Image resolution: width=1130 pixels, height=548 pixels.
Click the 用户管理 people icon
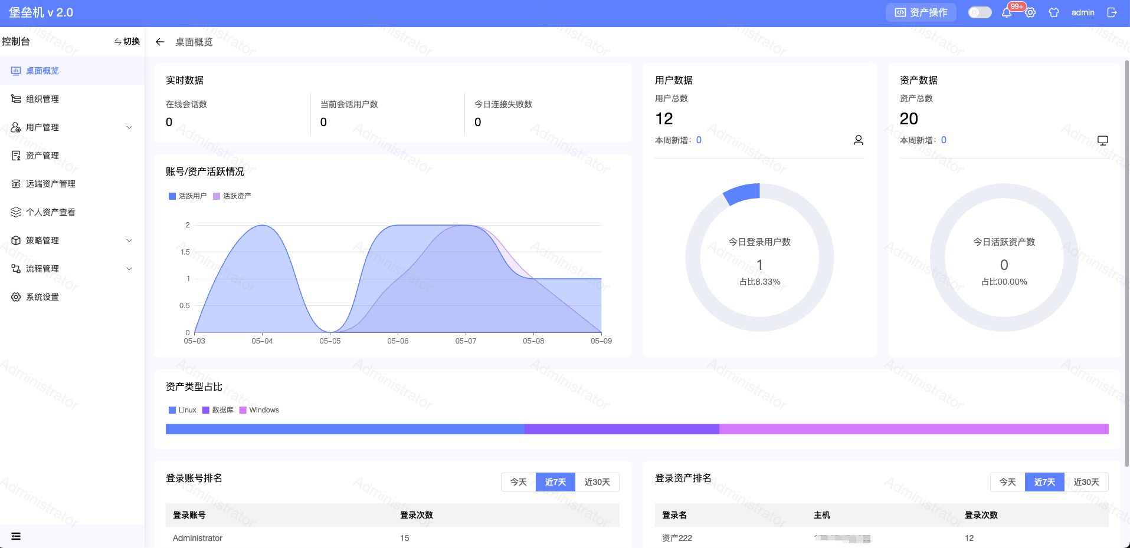[x=16, y=127]
